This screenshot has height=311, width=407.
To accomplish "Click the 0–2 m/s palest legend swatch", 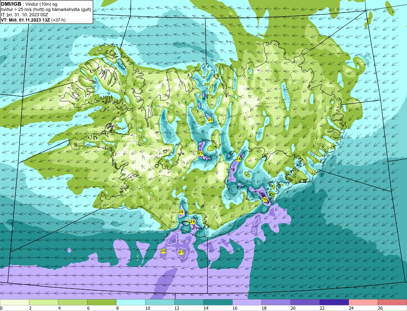I will tap(15, 302).
